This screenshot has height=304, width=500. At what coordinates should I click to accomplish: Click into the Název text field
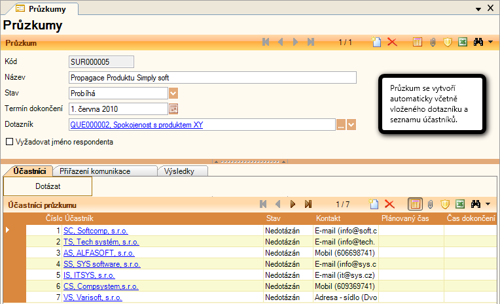click(212, 78)
